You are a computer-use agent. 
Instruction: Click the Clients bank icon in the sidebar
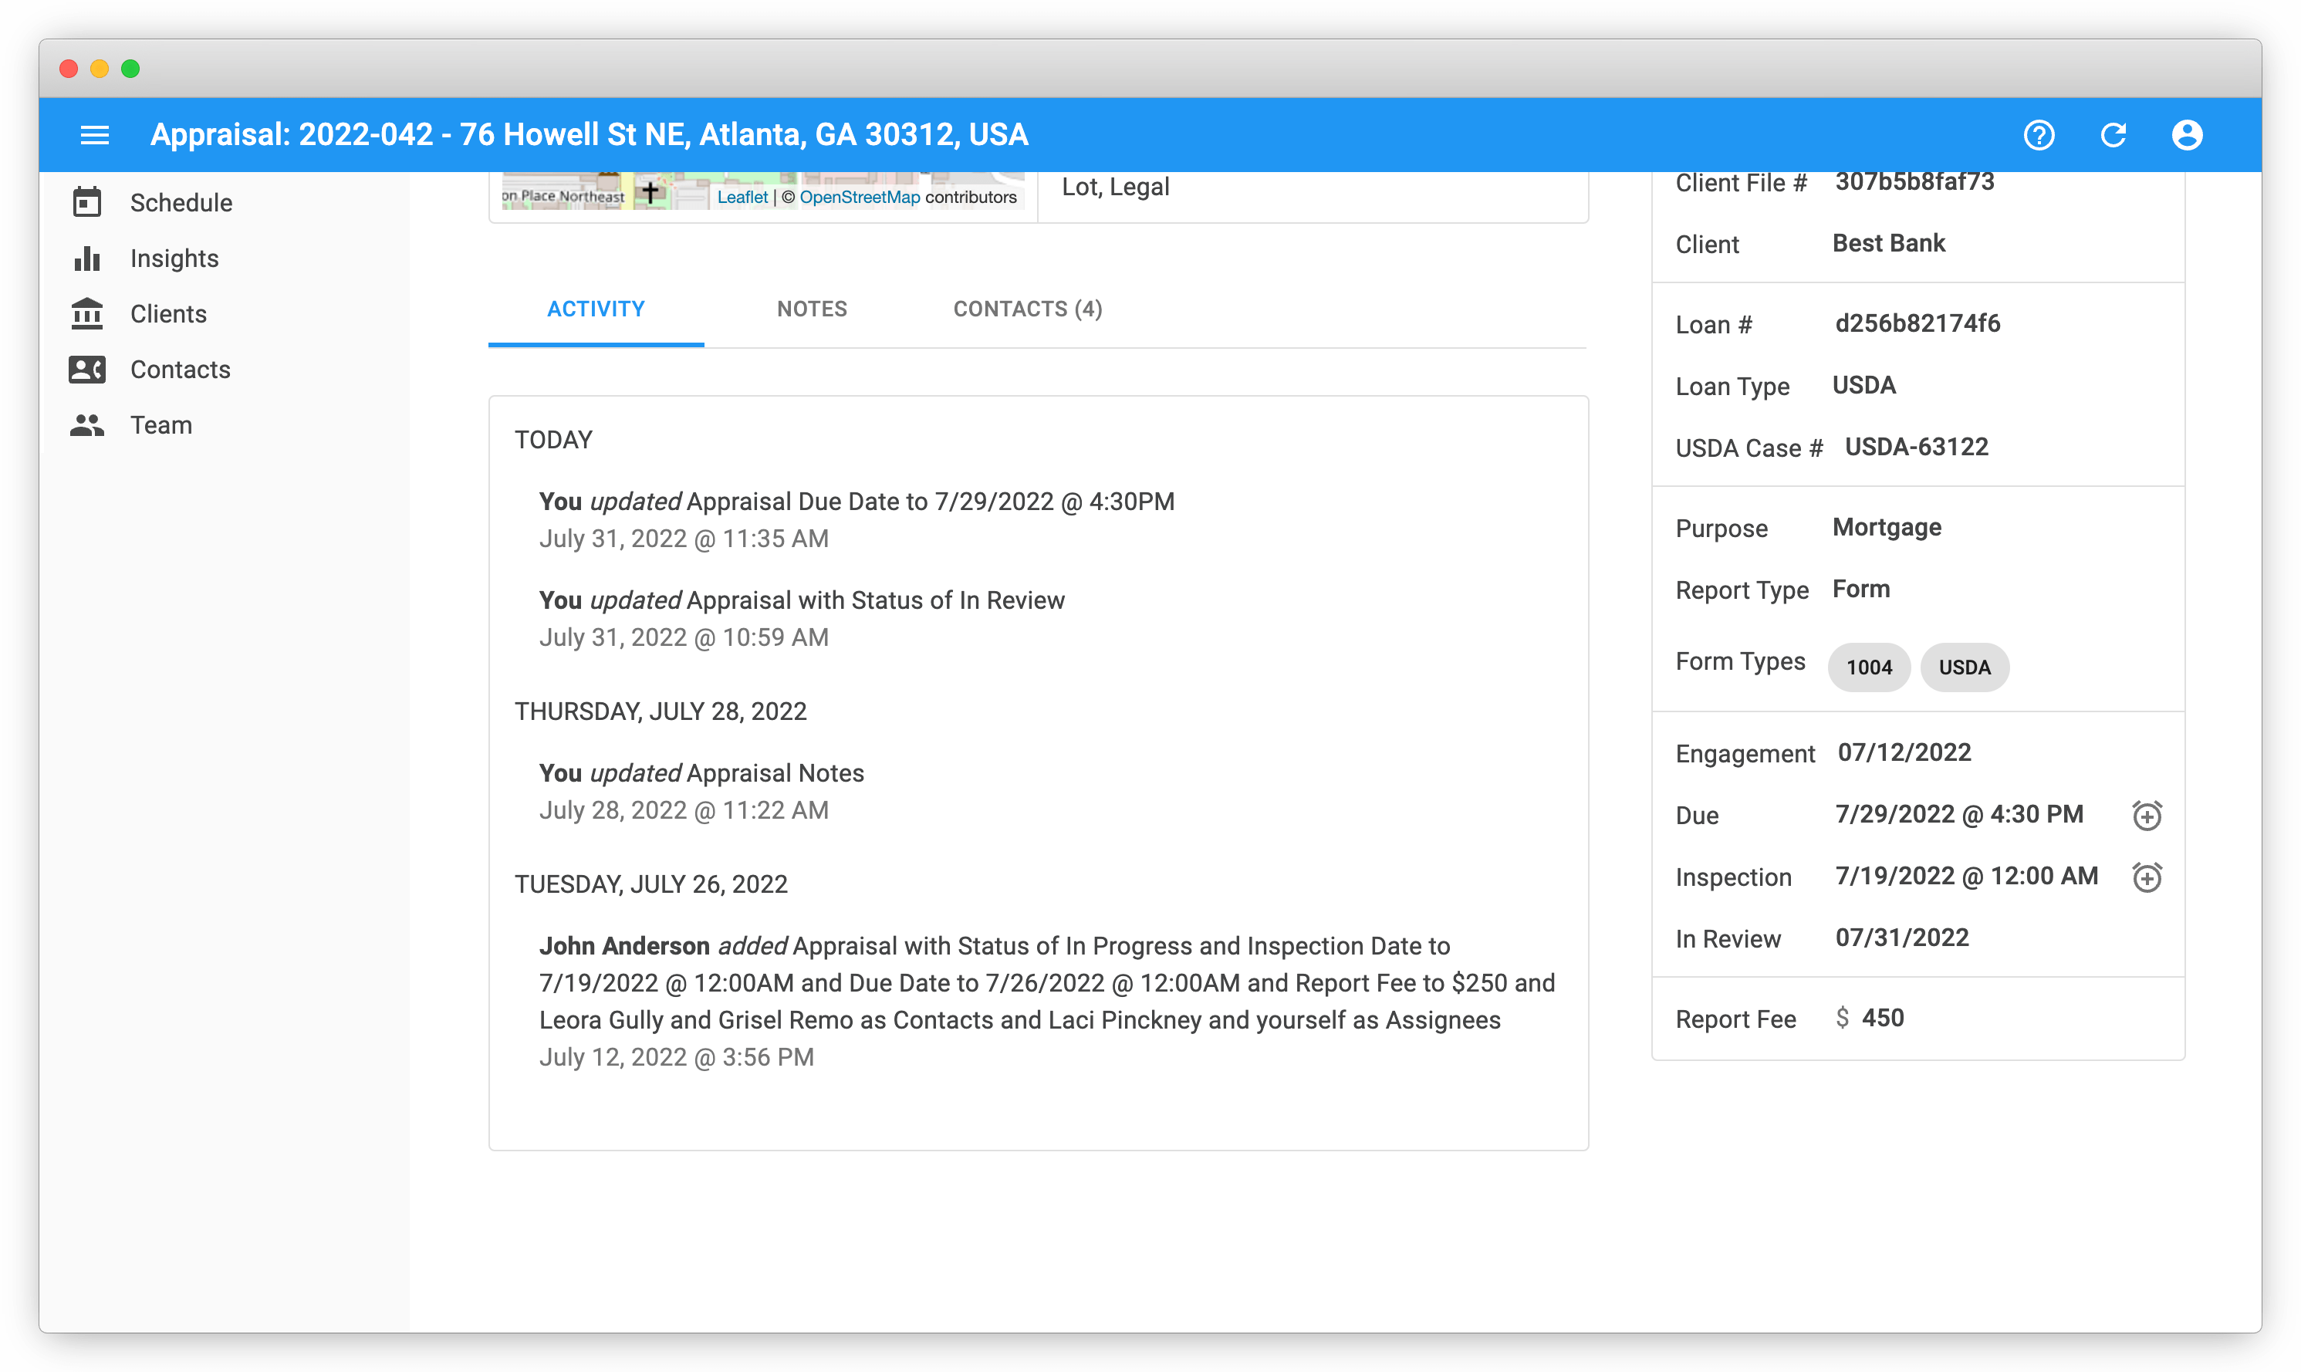(88, 313)
